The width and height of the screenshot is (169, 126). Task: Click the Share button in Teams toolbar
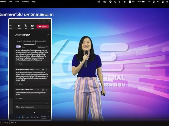(x=32, y=27)
